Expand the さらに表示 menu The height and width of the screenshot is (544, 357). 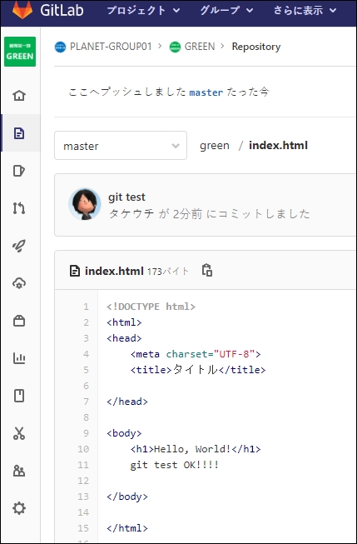point(305,10)
